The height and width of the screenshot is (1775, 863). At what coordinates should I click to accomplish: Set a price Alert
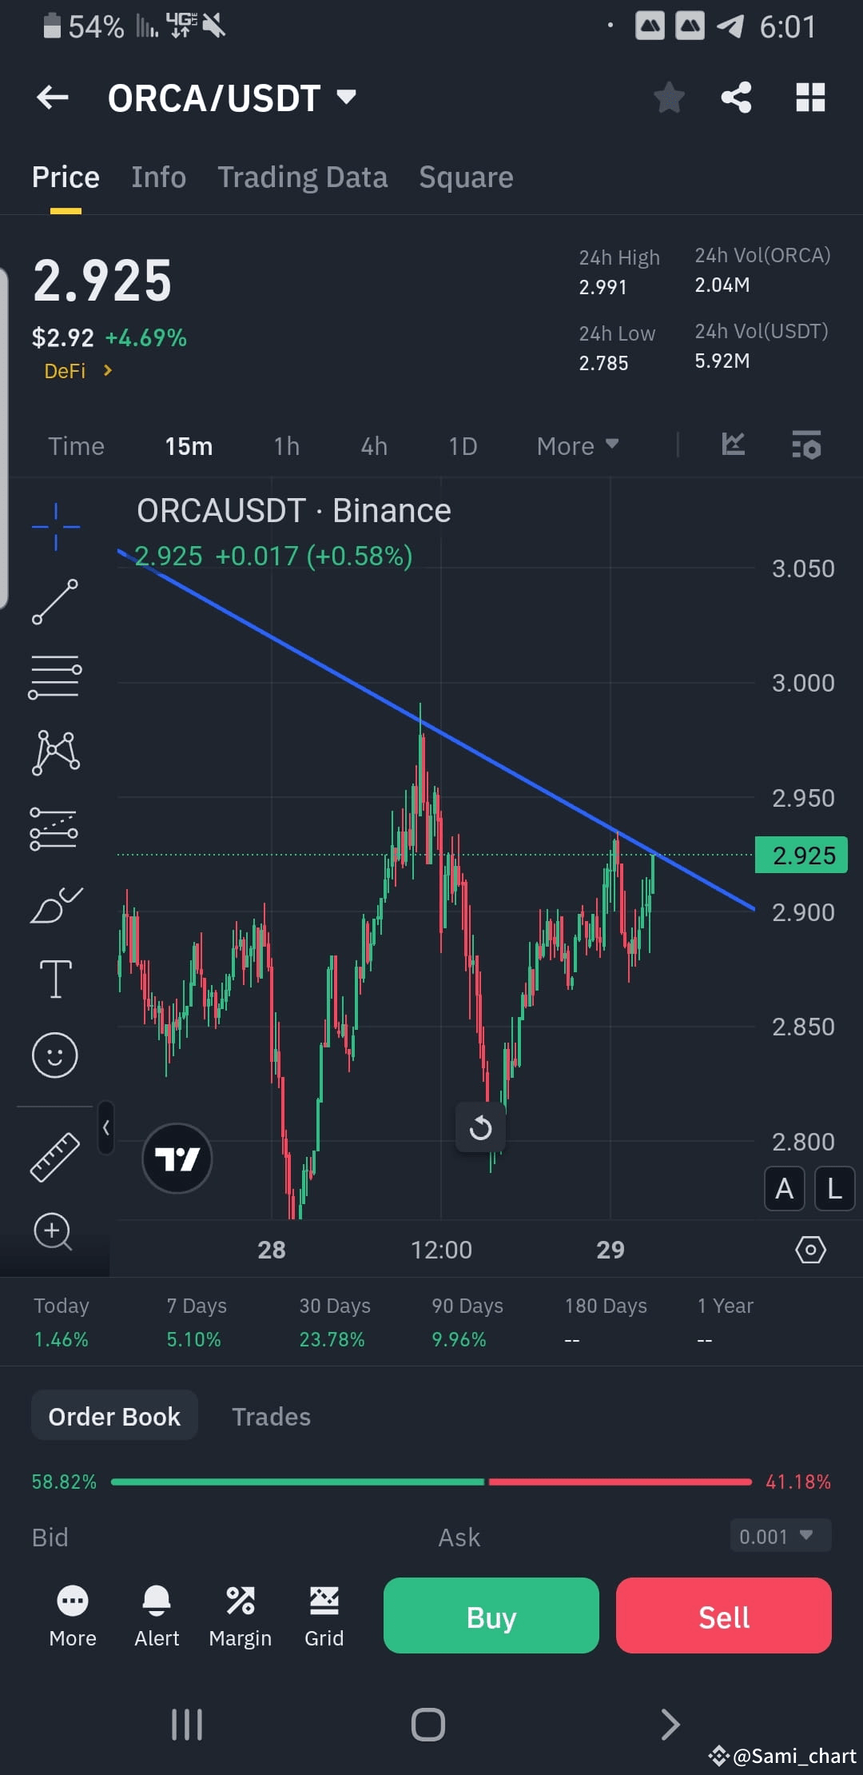click(157, 1617)
